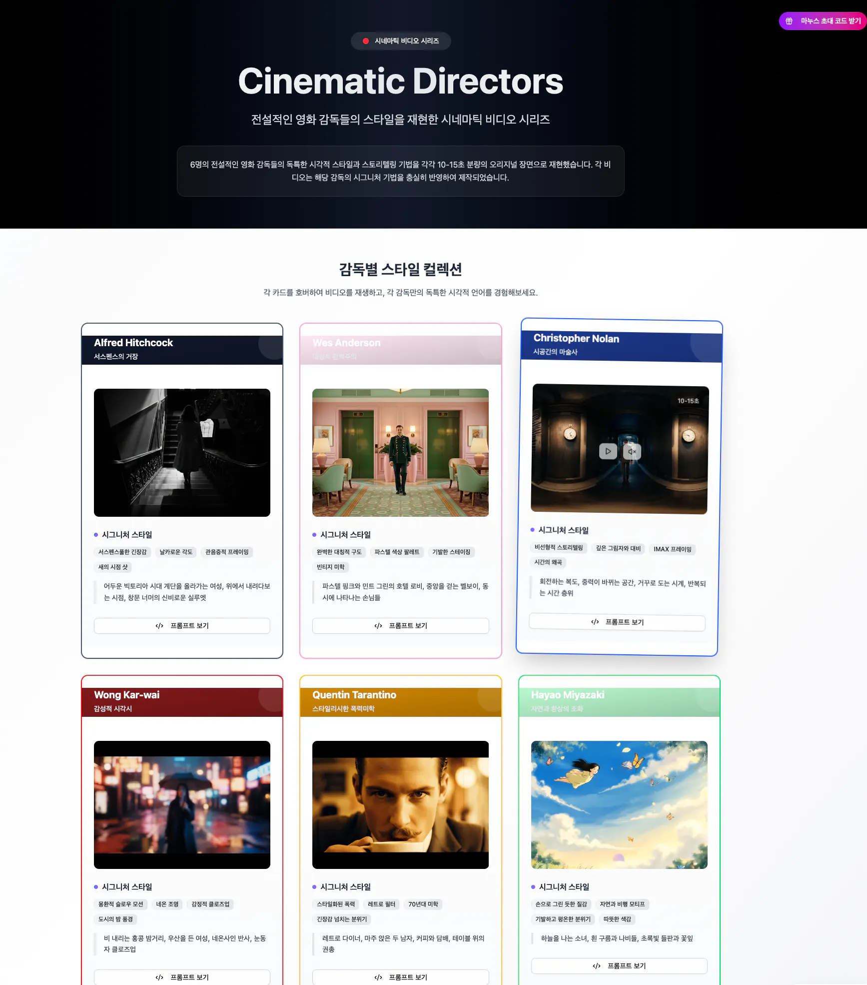Open 프롬프트 보기 on the Wes Anderson card
This screenshot has width=867, height=985.
tap(400, 626)
